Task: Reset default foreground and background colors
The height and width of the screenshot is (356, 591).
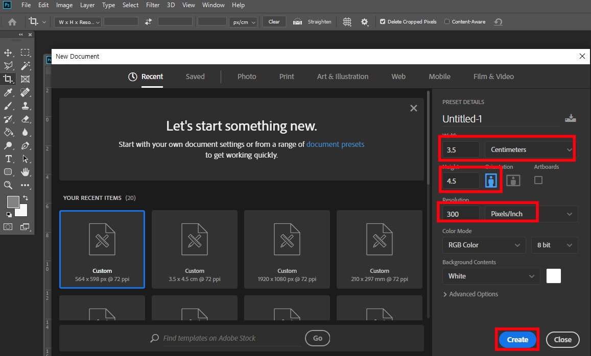Action: click(9, 215)
